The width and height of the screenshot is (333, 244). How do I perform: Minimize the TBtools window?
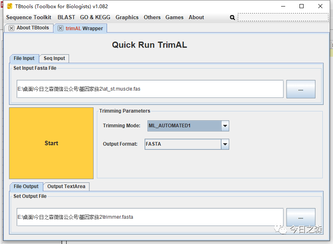(283, 6)
